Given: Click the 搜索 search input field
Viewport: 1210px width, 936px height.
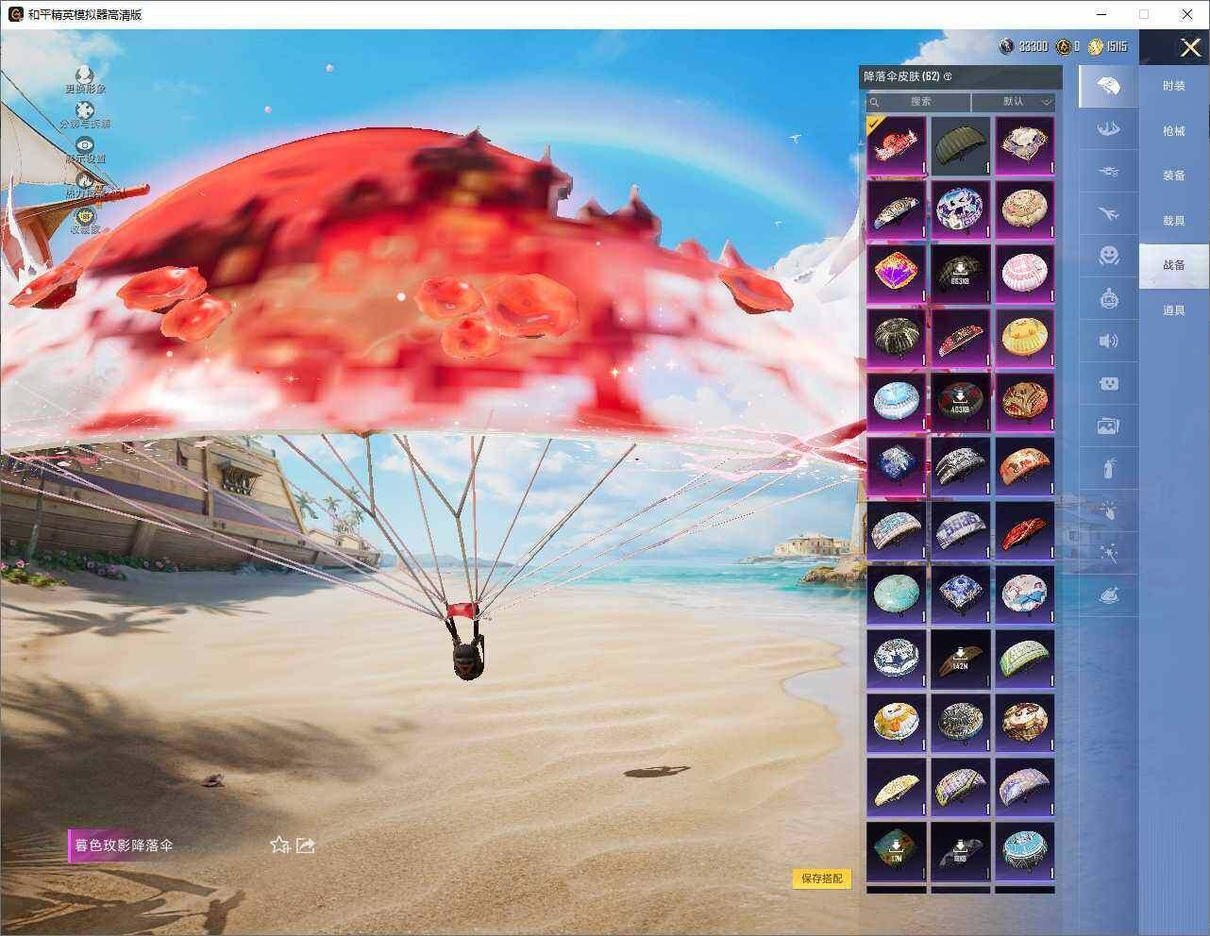Looking at the screenshot, I should 920,101.
